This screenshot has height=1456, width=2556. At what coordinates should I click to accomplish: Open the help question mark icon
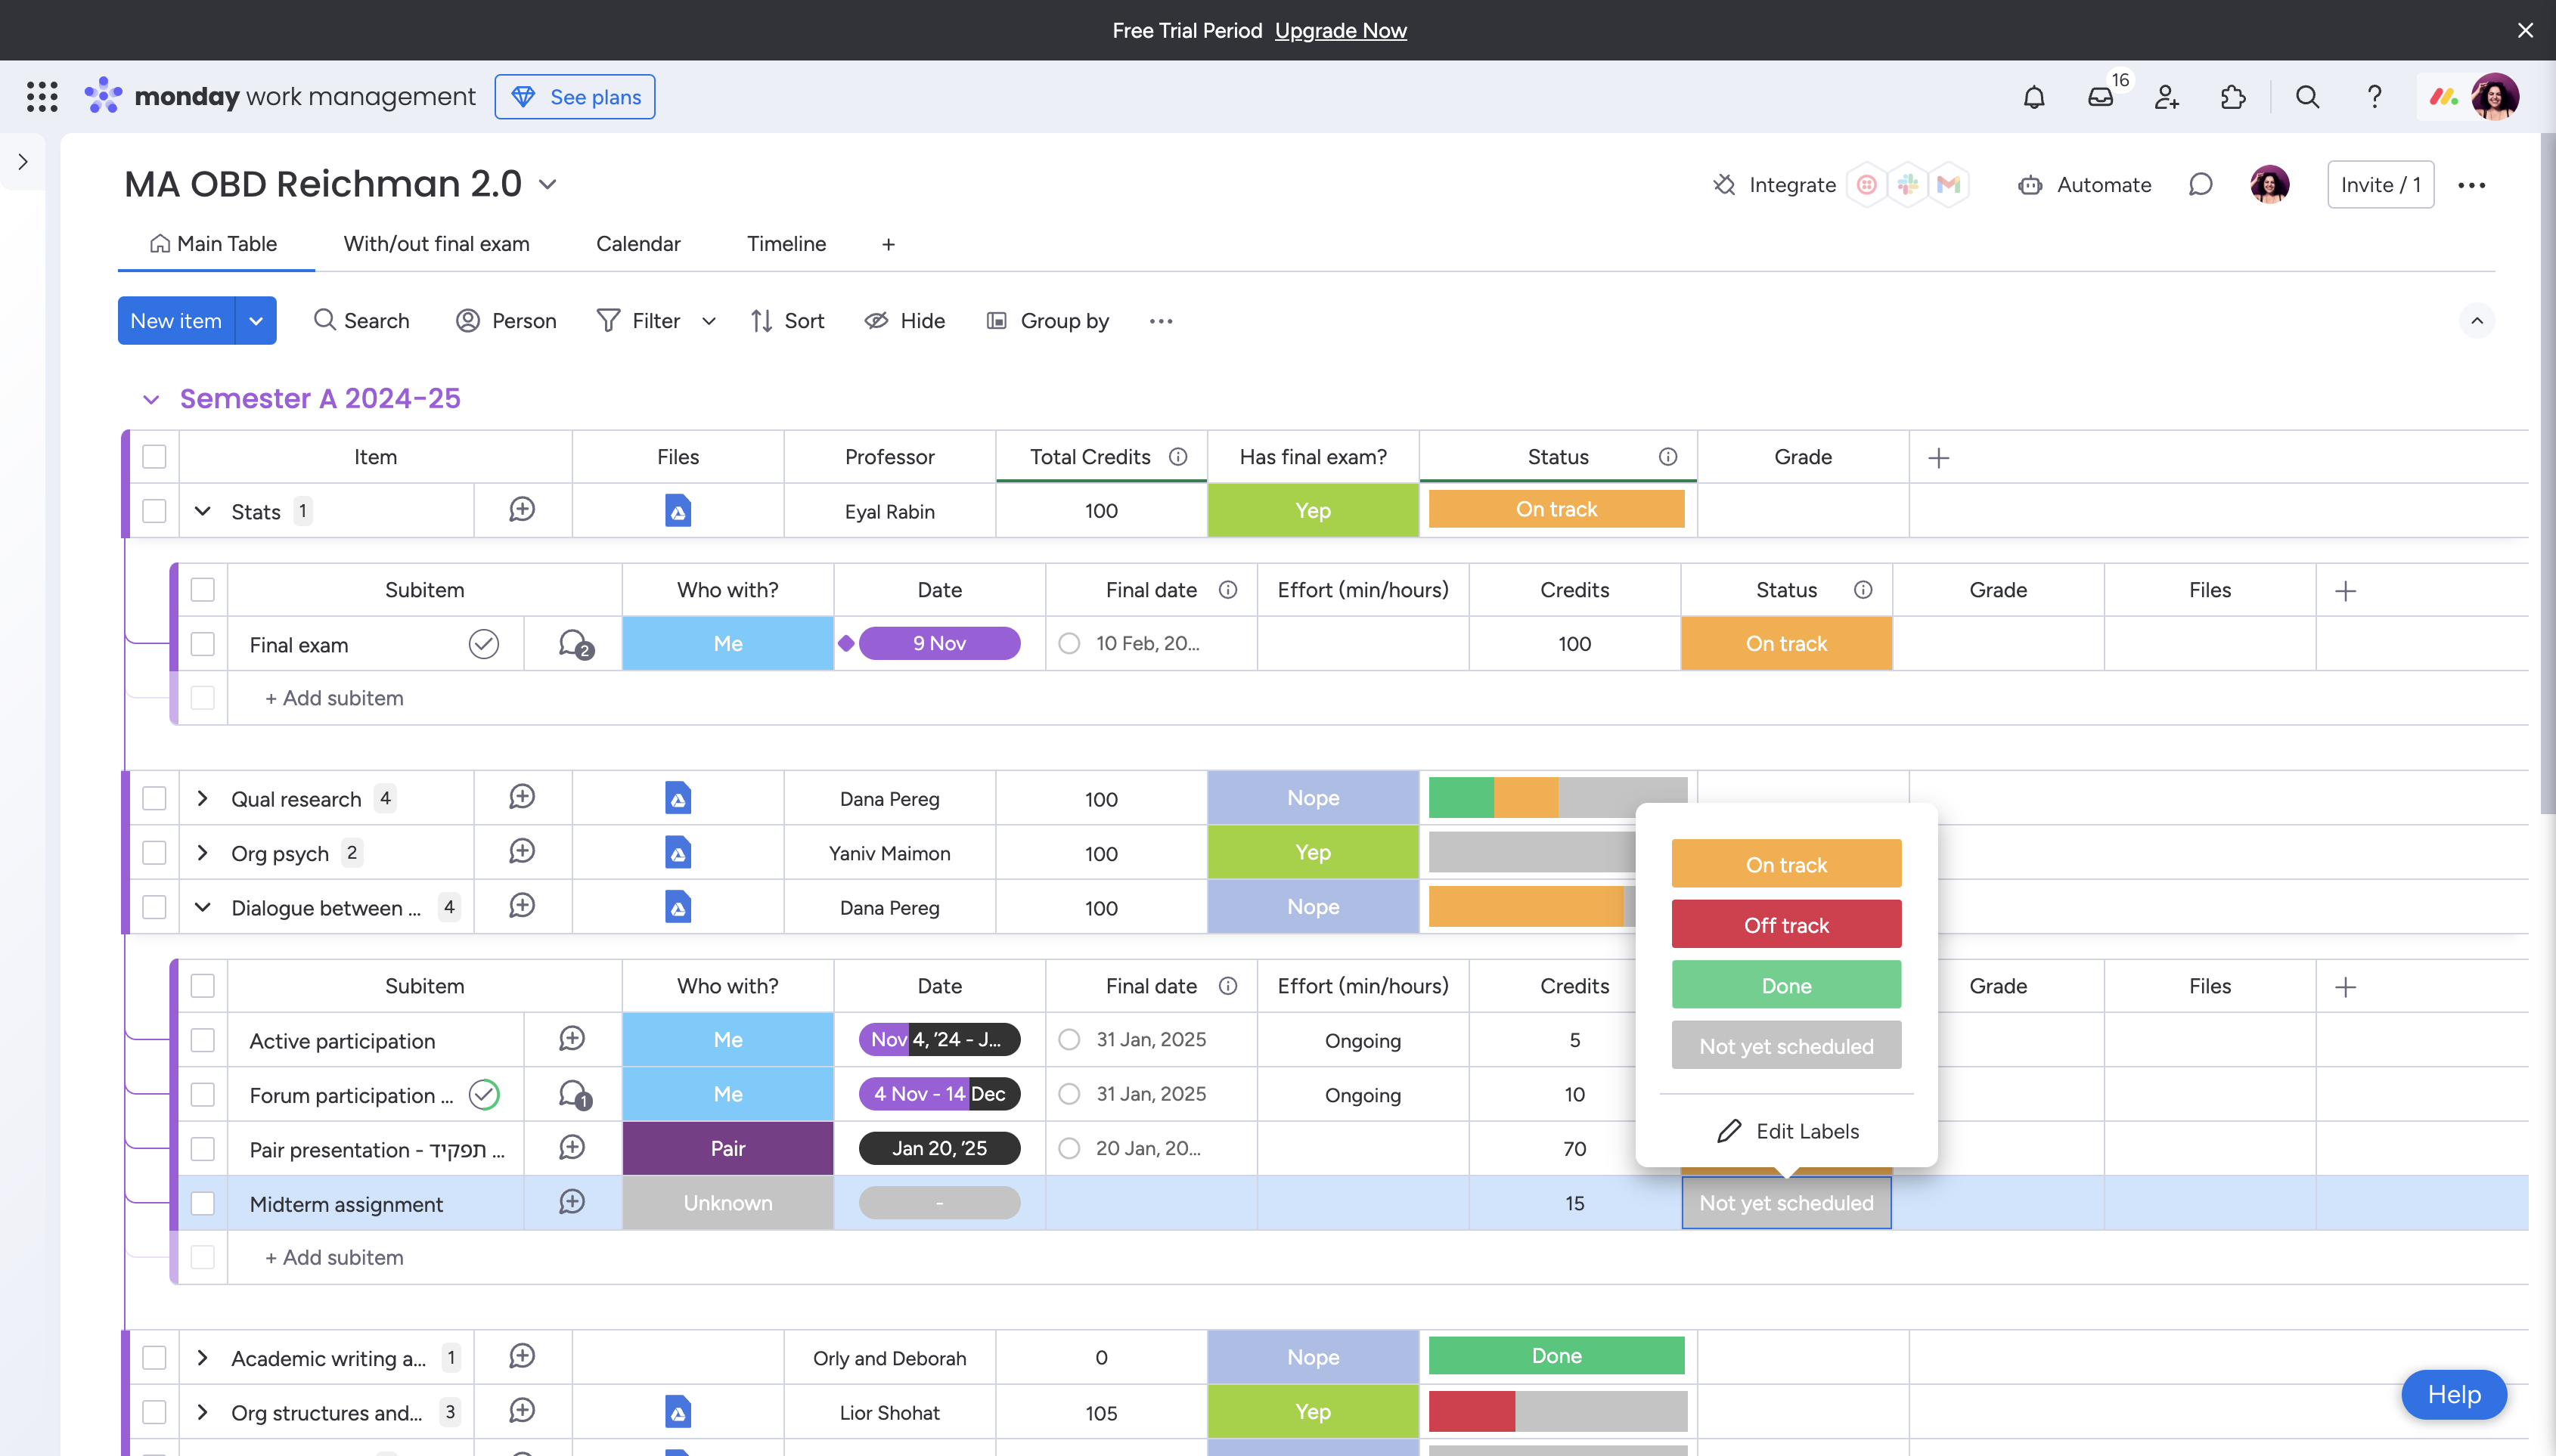2374,97
